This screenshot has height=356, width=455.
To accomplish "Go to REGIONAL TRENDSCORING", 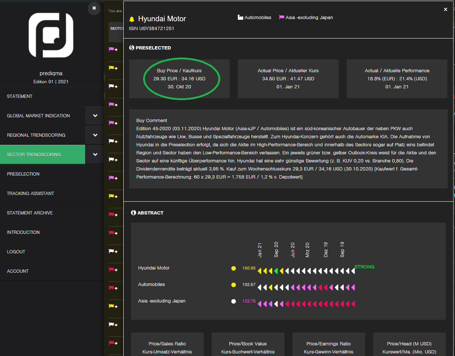I will coord(42,135).
